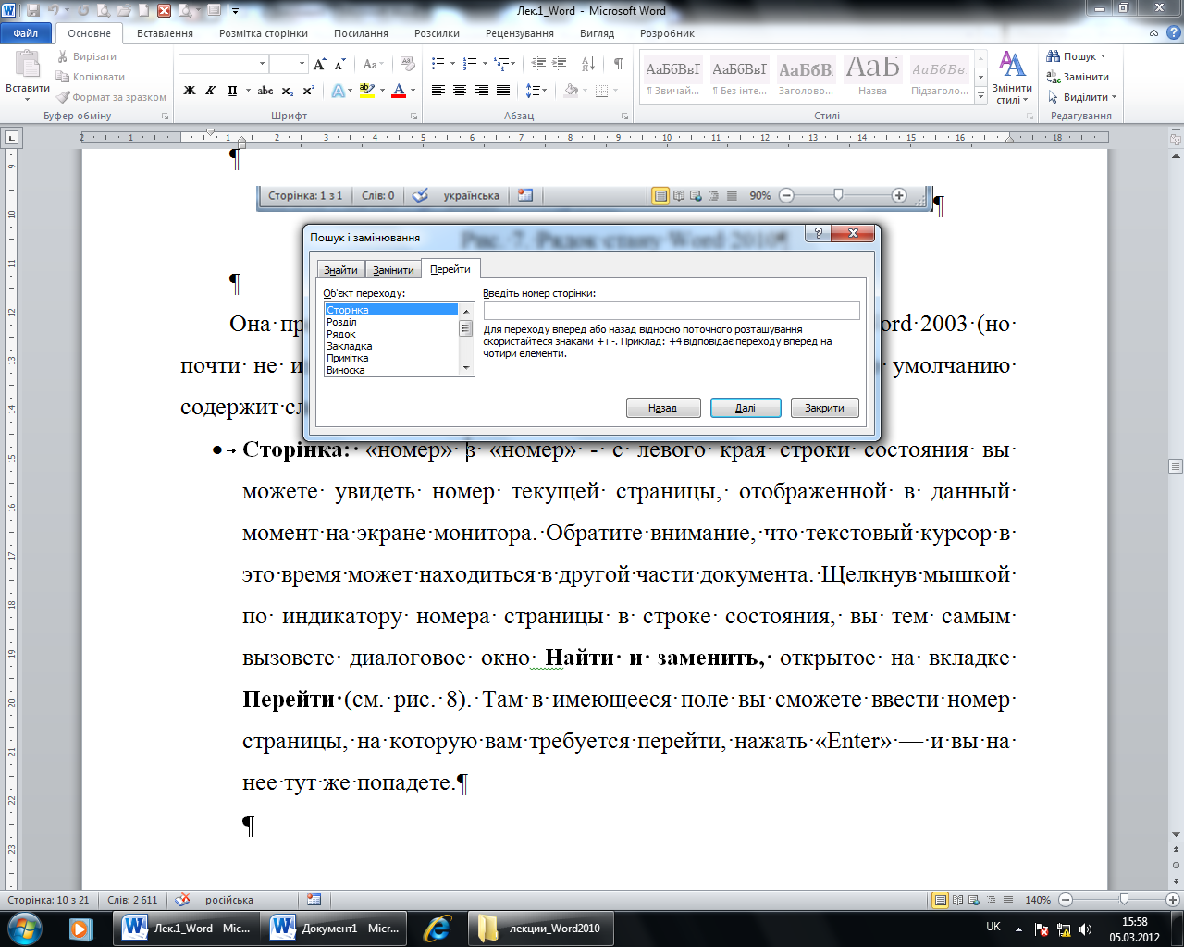Open the font color dropdown arrow
The width and height of the screenshot is (1184, 947).
pos(413,90)
